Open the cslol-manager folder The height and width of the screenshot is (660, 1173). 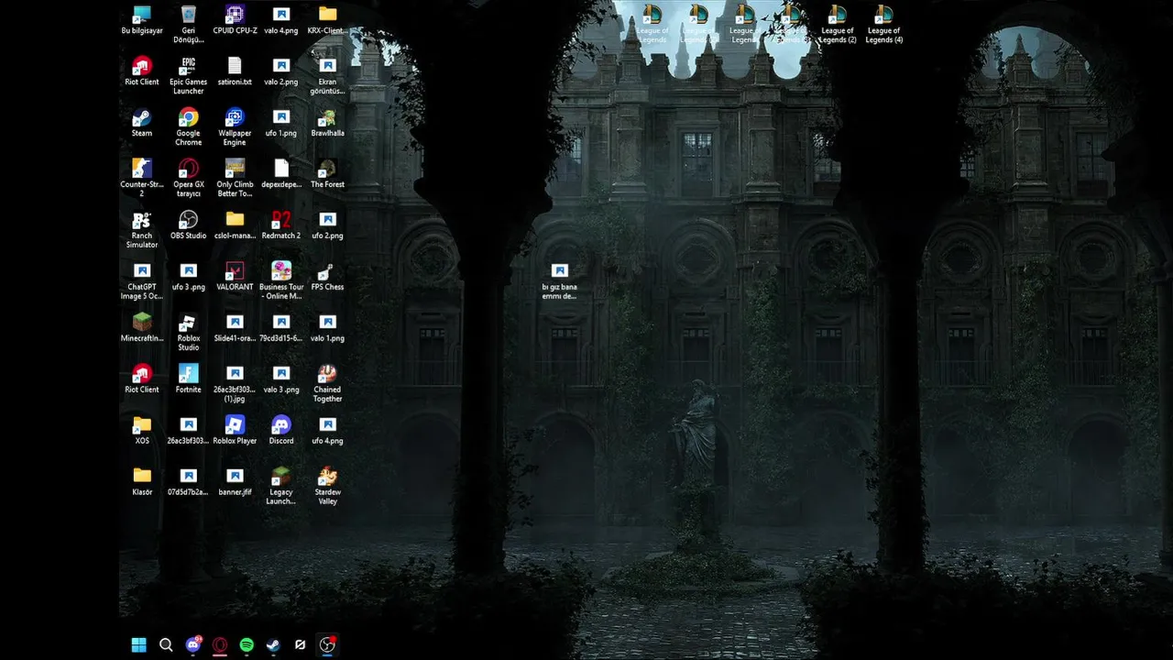(x=235, y=225)
